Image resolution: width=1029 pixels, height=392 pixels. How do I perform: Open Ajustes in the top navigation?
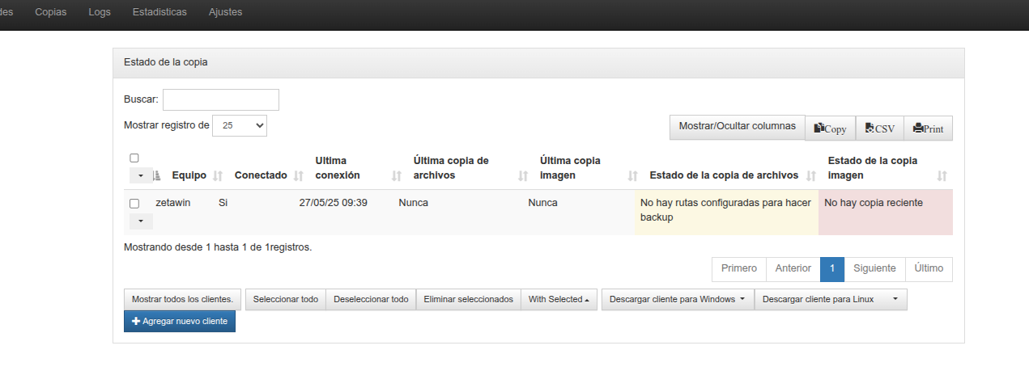coord(225,12)
